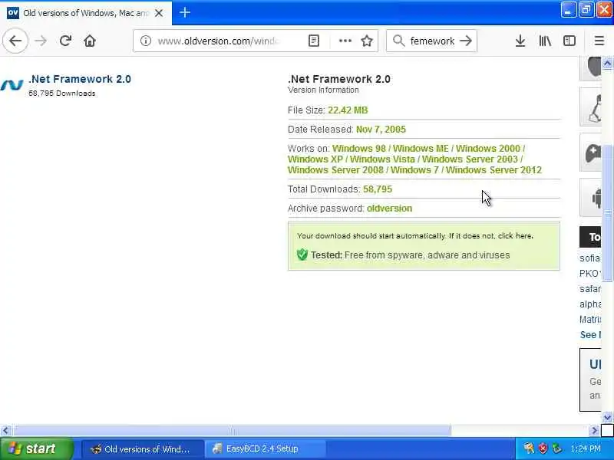Image resolution: width=614 pixels, height=460 pixels.
Task: Click the search box containing 'femework'
Action: pyautogui.click(x=432, y=41)
